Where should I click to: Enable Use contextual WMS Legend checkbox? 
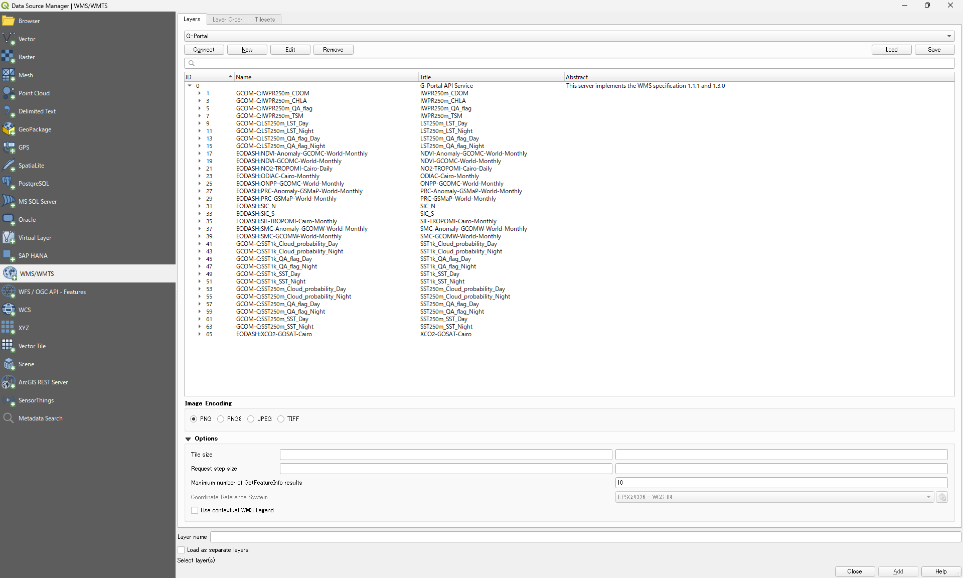click(x=195, y=510)
